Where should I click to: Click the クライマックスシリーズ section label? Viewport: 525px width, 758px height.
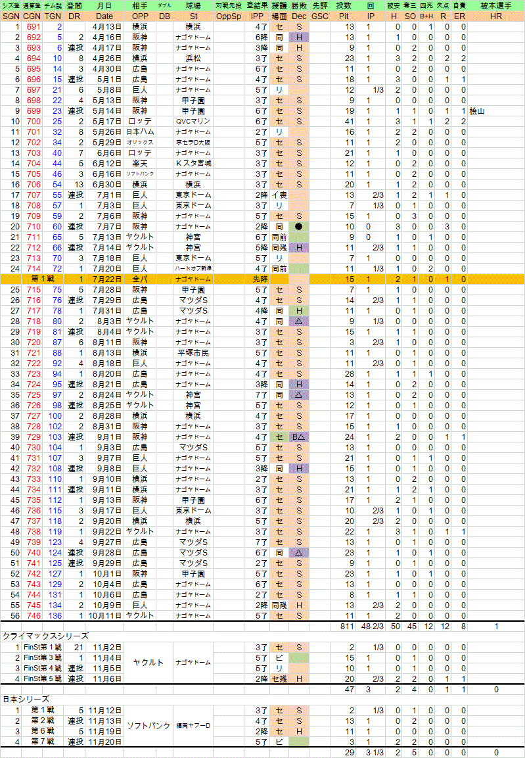tap(45, 636)
